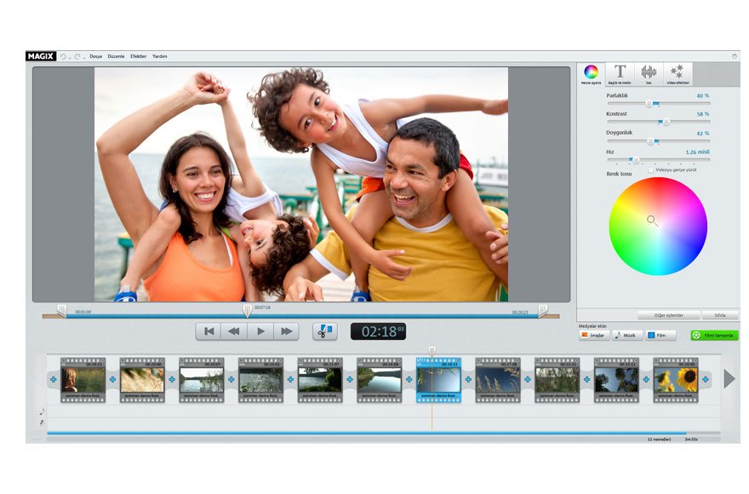Select the lake clip 00:20:07
Image resolution: width=749 pixels, height=494 pixels.
click(201, 380)
